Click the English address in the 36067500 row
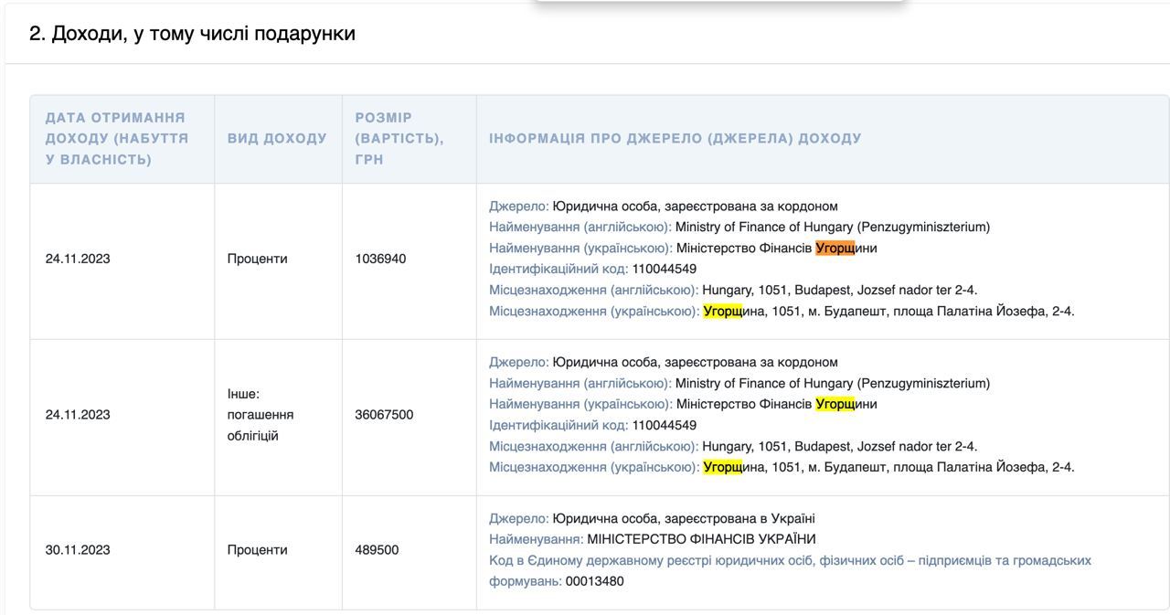Viewport: 1170px width, 615px height. tap(839, 447)
